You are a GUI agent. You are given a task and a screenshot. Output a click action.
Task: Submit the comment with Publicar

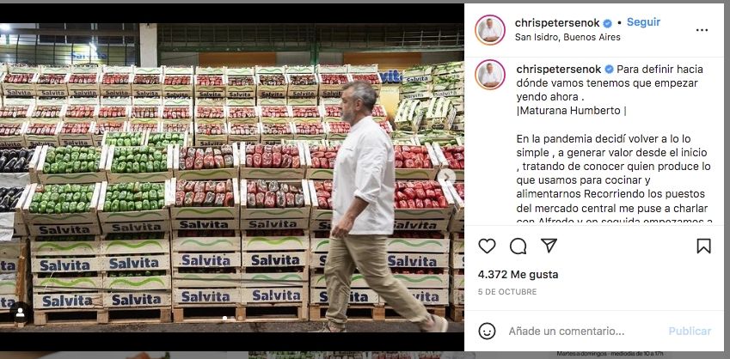(x=690, y=332)
